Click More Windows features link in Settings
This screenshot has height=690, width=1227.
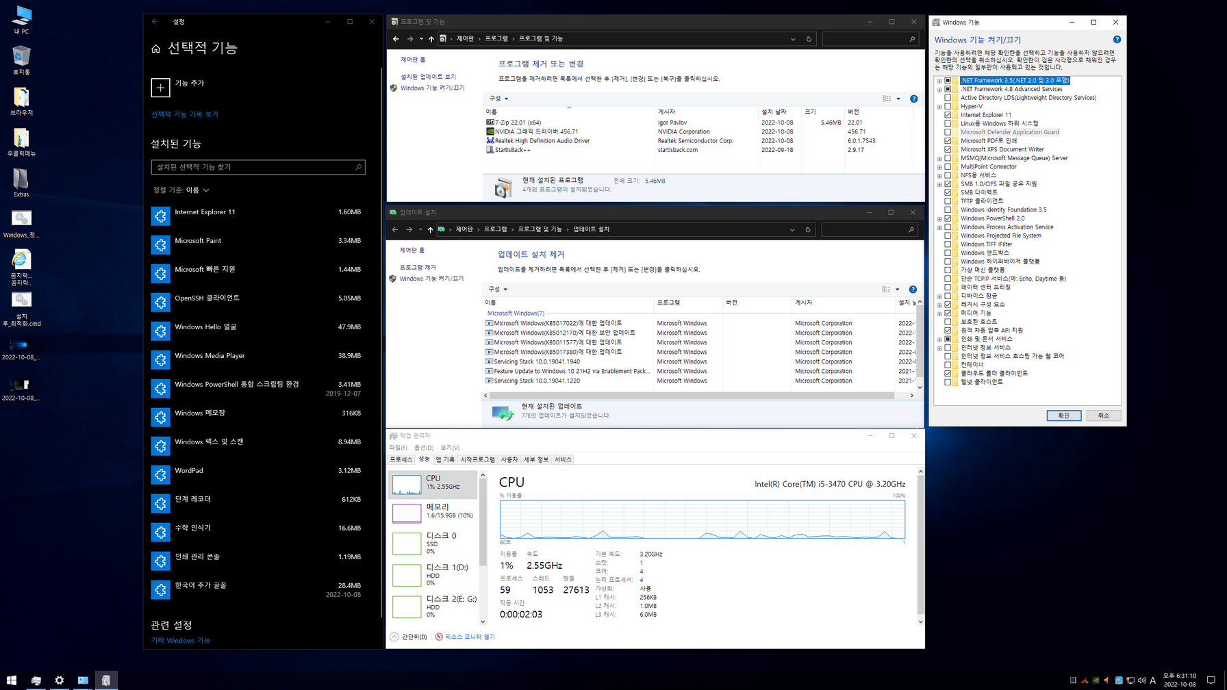181,641
